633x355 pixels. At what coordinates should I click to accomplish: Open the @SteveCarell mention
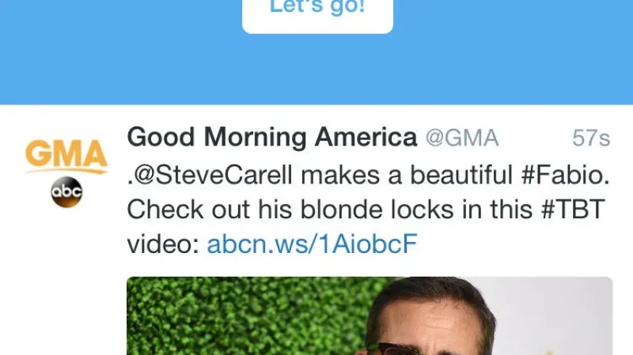212,175
